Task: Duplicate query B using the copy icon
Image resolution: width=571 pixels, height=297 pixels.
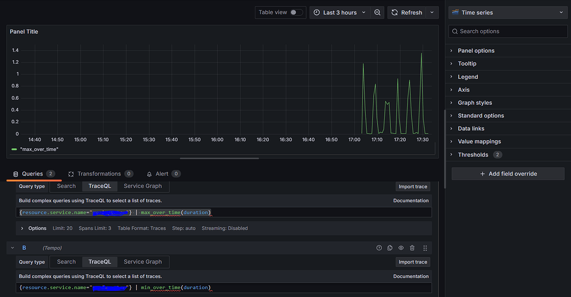Action: [x=390, y=248]
